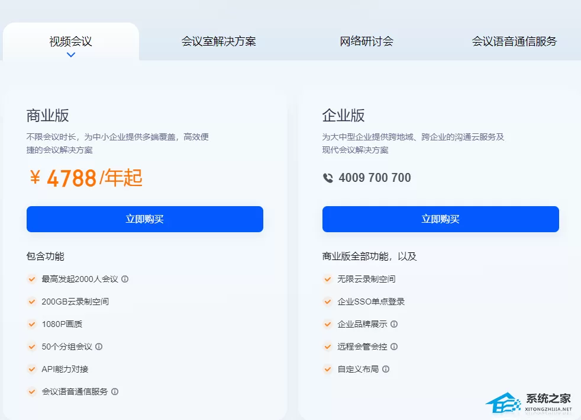Click info icon beside 远程会管会控
The image size is (581, 420).
[x=394, y=347]
